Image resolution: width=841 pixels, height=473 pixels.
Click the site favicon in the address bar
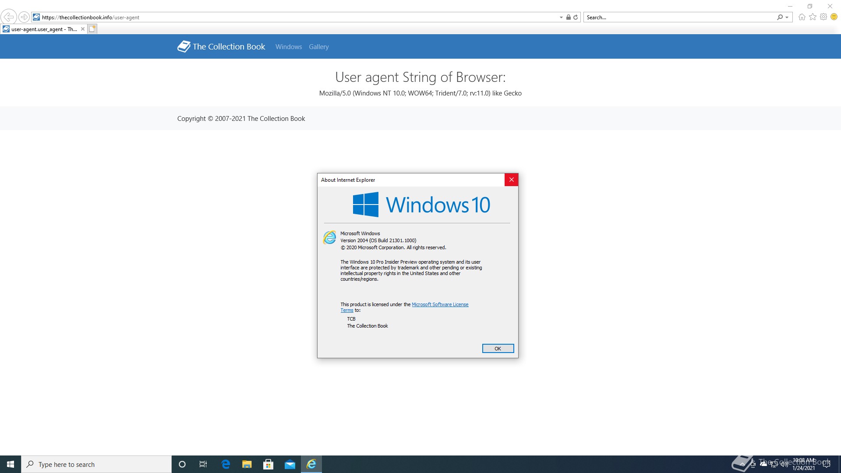coord(36,17)
